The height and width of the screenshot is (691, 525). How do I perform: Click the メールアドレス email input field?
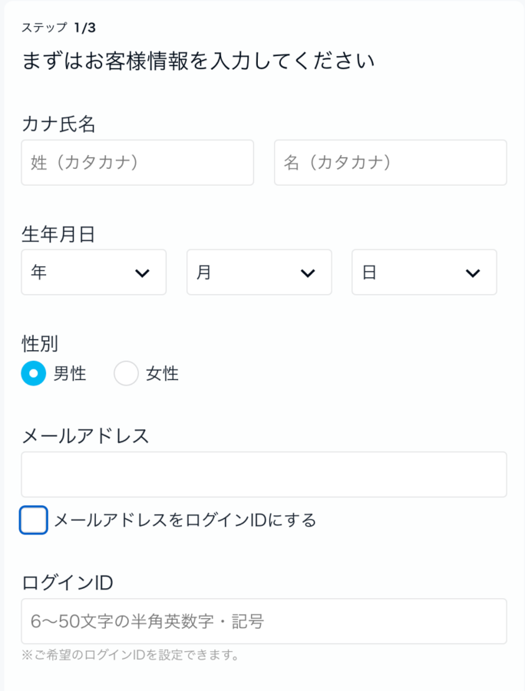[263, 474]
